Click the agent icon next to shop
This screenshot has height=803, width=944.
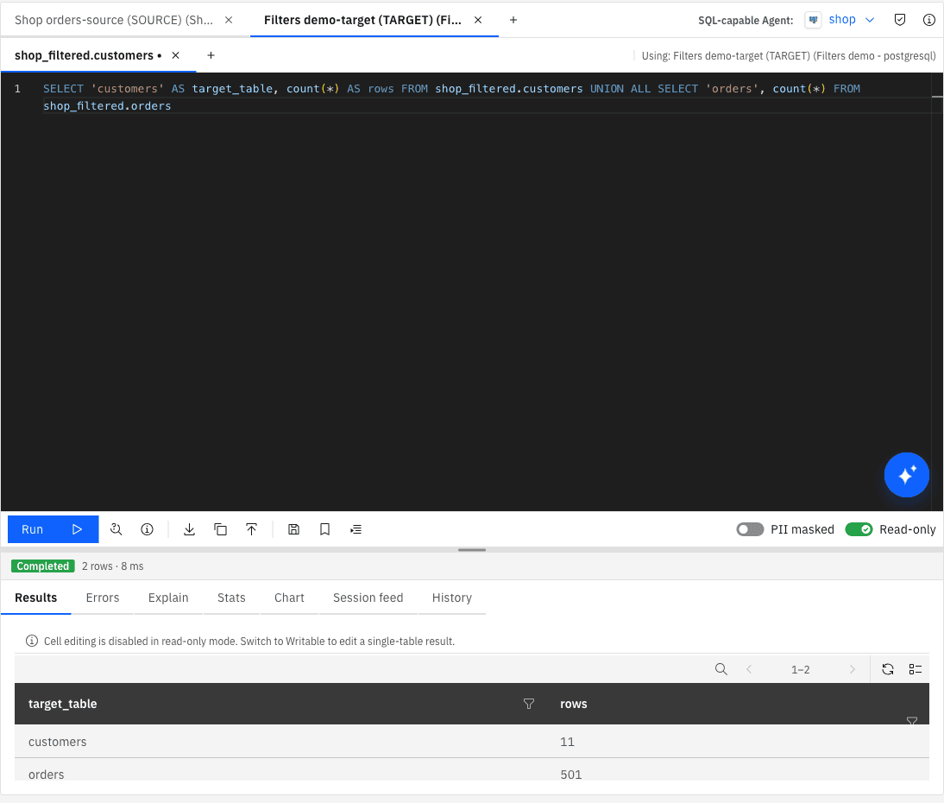(x=813, y=20)
